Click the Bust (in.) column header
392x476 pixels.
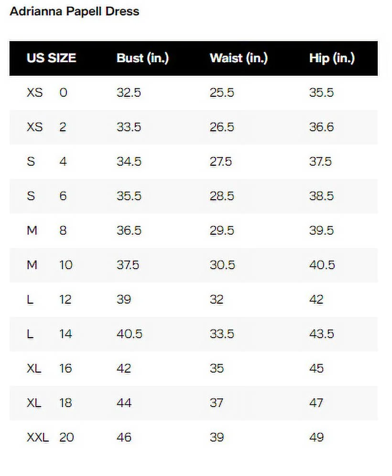pos(142,58)
